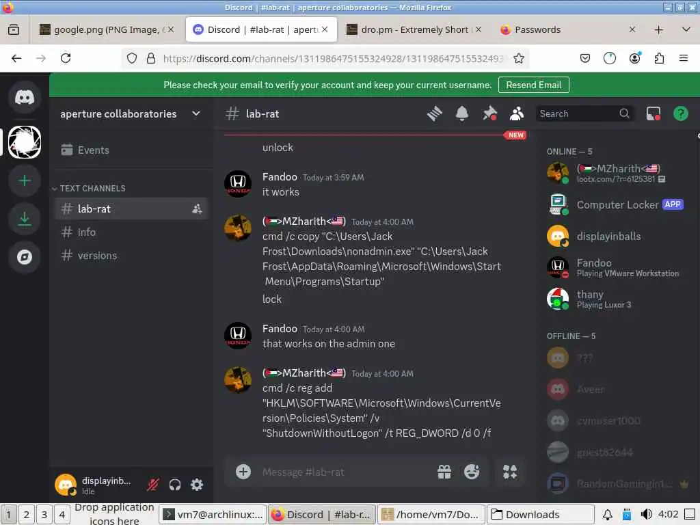
Task: Click taskbar volume speaker icon
Action: [646, 514]
